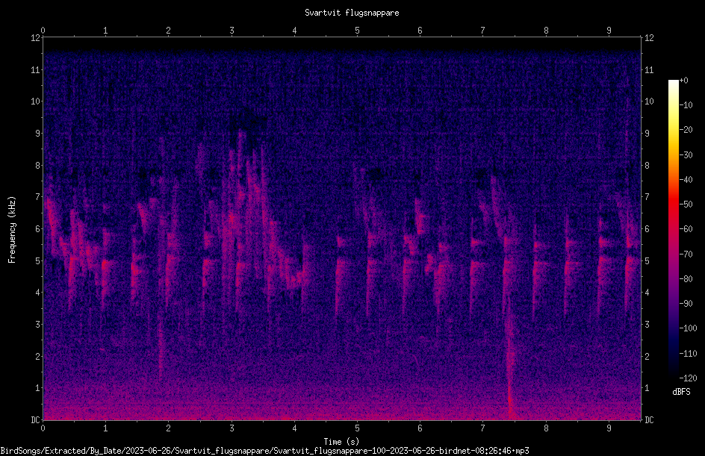The width and height of the screenshot is (705, 456).
Task: Click the '4' tick on the bottom time axis
Action: pos(294,428)
